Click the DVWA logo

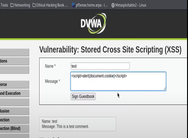93,23
